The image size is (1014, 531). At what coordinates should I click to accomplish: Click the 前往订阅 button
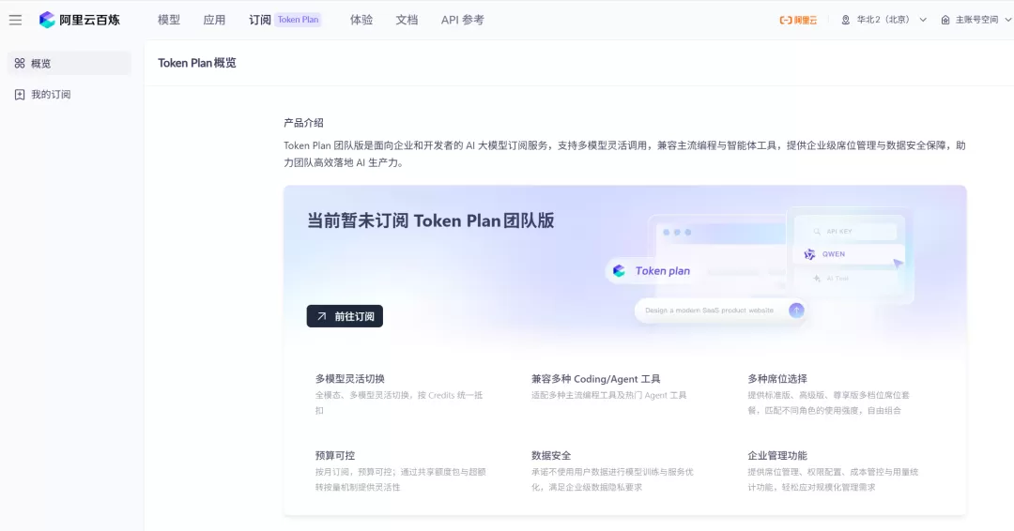click(x=345, y=316)
